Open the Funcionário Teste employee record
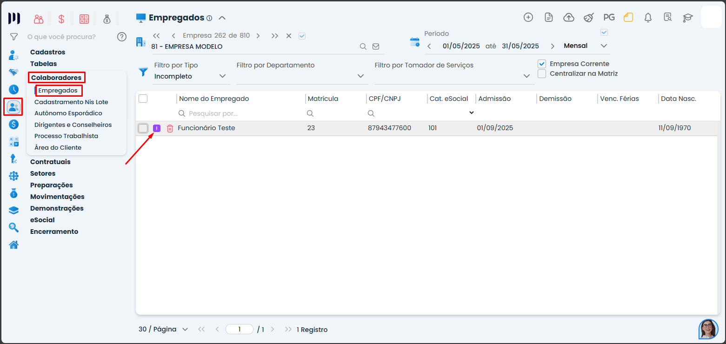 point(206,128)
